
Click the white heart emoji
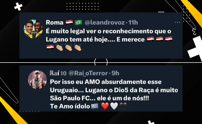114,106
